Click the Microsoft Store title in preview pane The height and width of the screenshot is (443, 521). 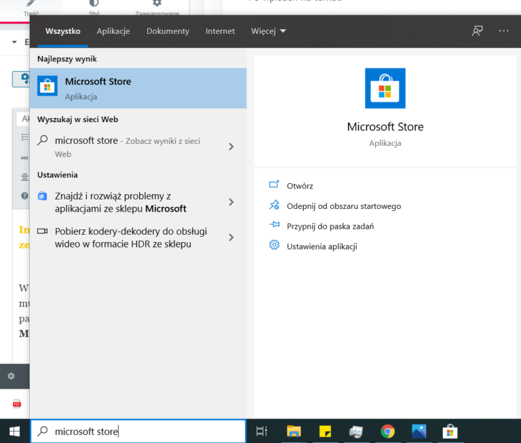point(385,127)
